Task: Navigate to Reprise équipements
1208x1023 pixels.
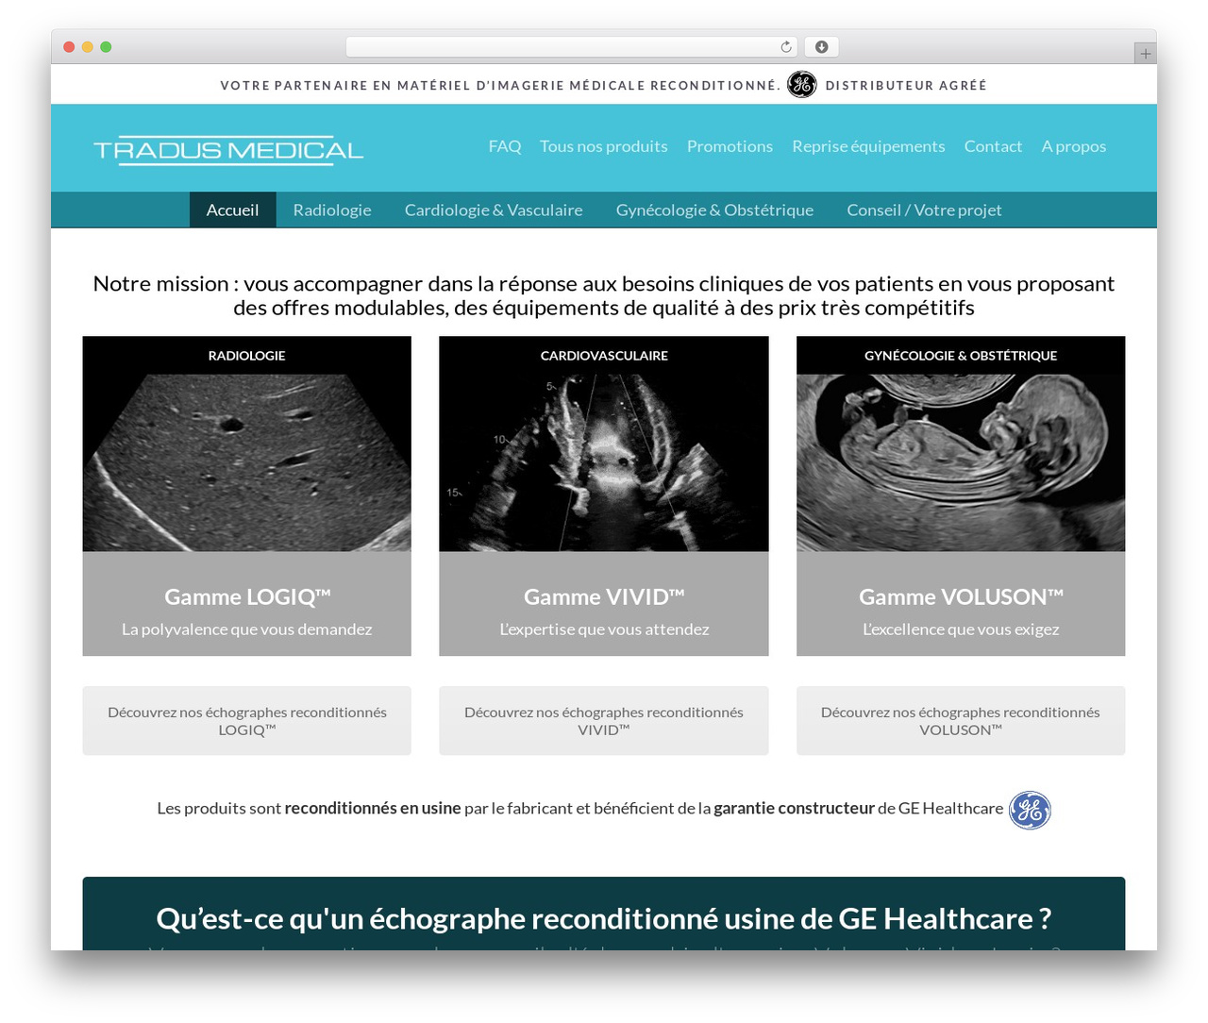Action: coord(868,146)
